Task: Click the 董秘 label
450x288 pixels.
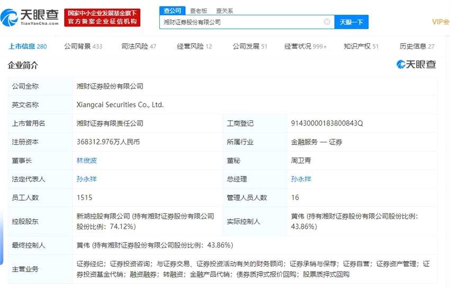Action: pyautogui.click(x=233, y=160)
